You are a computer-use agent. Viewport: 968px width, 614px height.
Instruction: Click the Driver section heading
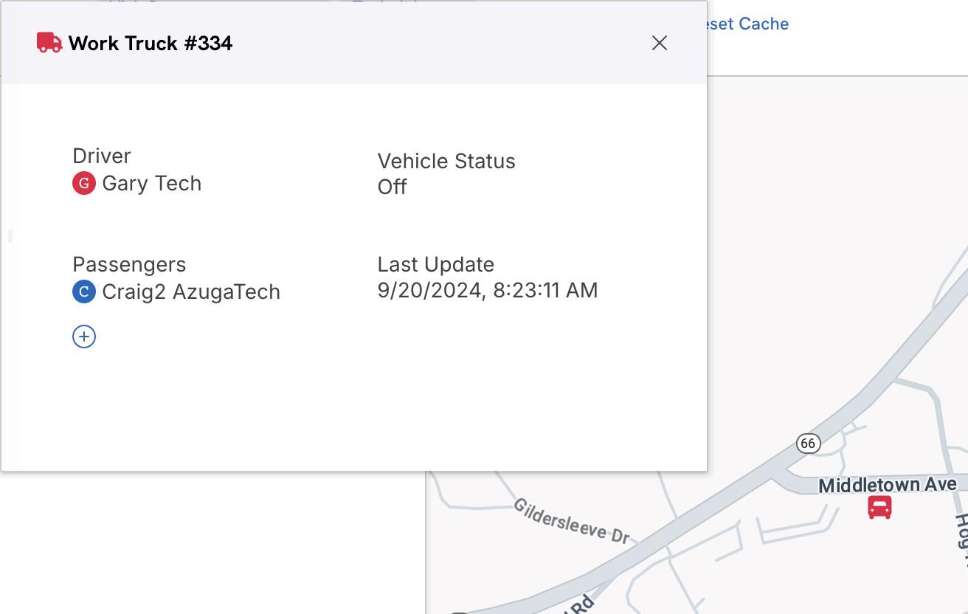point(102,156)
